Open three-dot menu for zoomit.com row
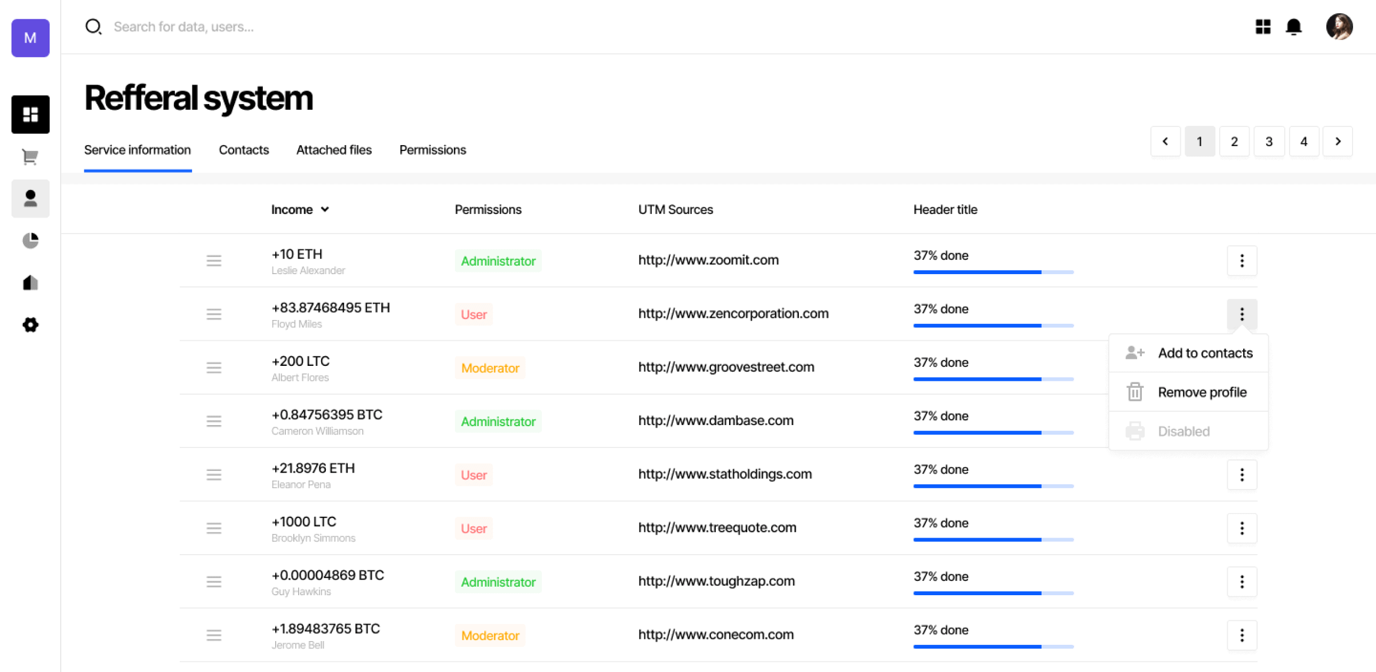The height and width of the screenshot is (672, 1376). 1242,261
